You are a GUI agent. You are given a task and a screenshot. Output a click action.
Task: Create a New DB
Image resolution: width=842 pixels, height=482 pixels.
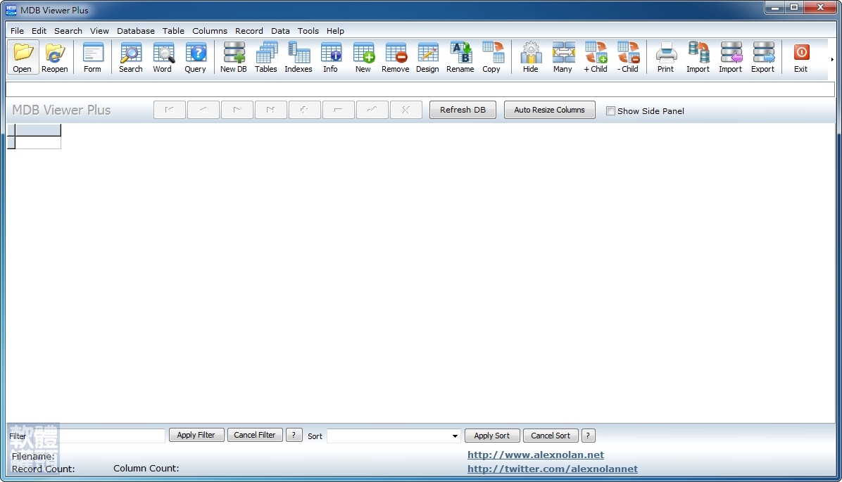tap(233, 56)
